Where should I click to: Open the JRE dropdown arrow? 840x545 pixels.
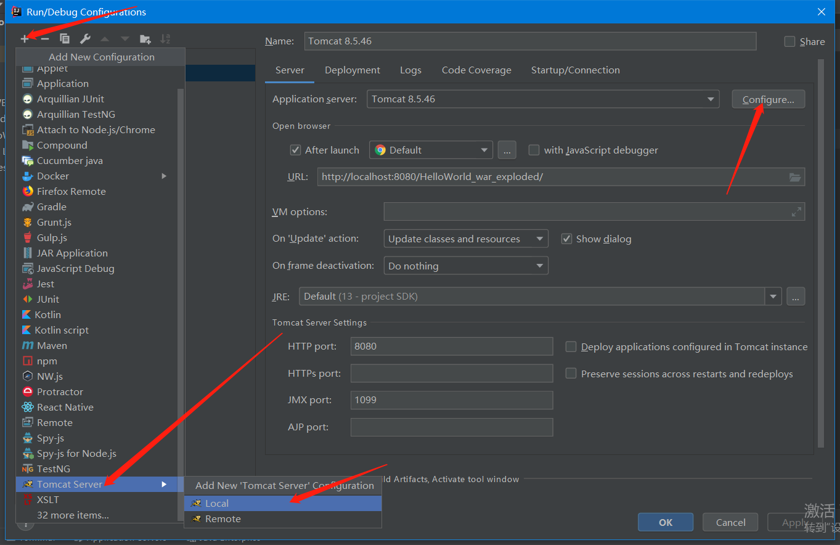773,297
